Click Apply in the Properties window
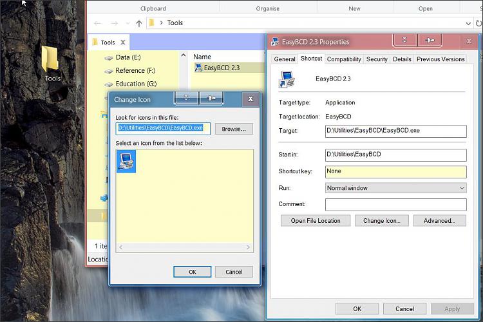Image resolution: width=483 pixels, height=322 pixels. pos(452,308)
